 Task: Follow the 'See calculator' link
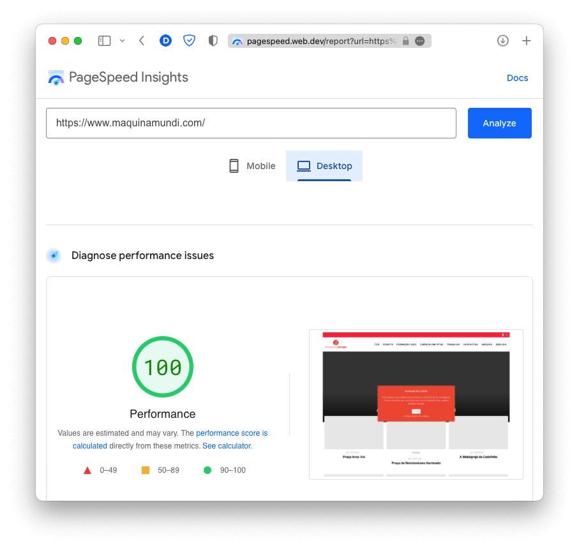coord(227,446)
